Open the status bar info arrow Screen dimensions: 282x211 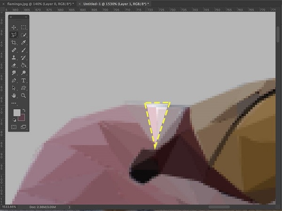[70, 207]
